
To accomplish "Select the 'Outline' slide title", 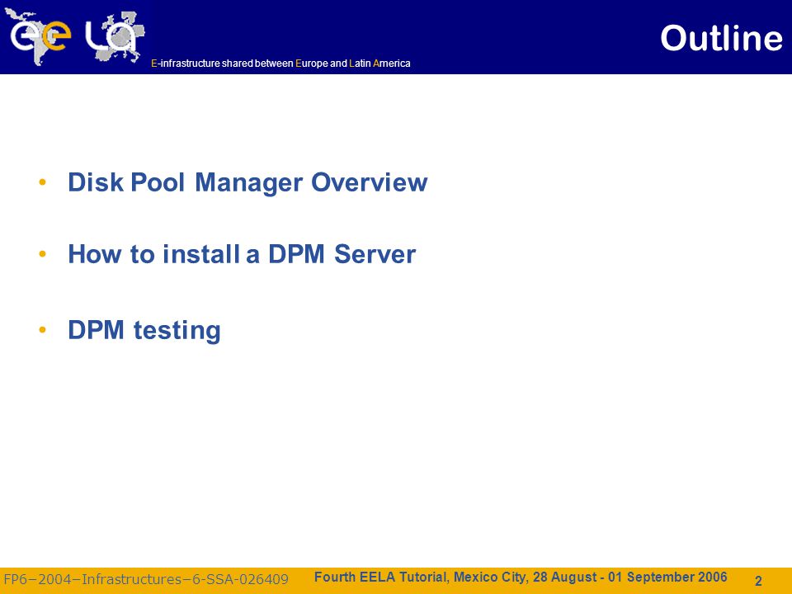I will pos(721,39).
